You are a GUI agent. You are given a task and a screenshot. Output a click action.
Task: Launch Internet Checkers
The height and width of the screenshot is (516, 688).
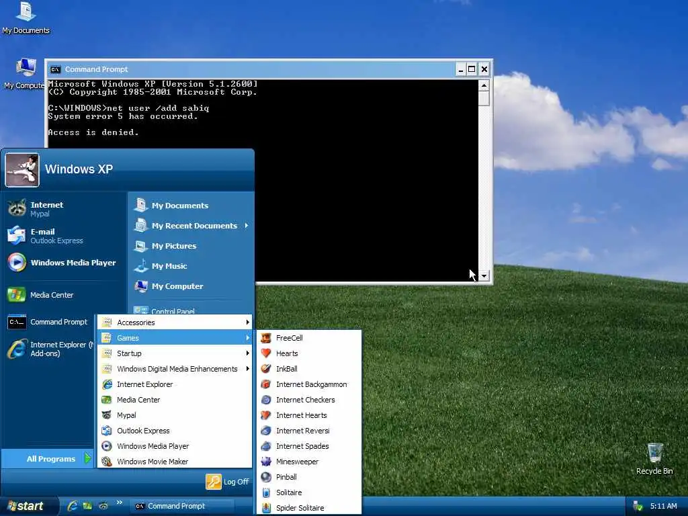pos(309,400)
